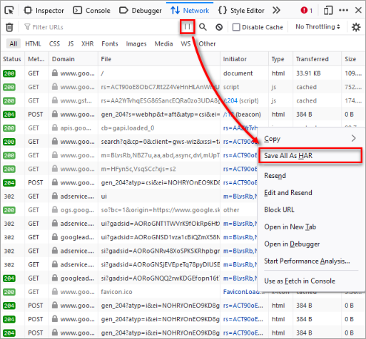Filter by CSS requests

54,43
